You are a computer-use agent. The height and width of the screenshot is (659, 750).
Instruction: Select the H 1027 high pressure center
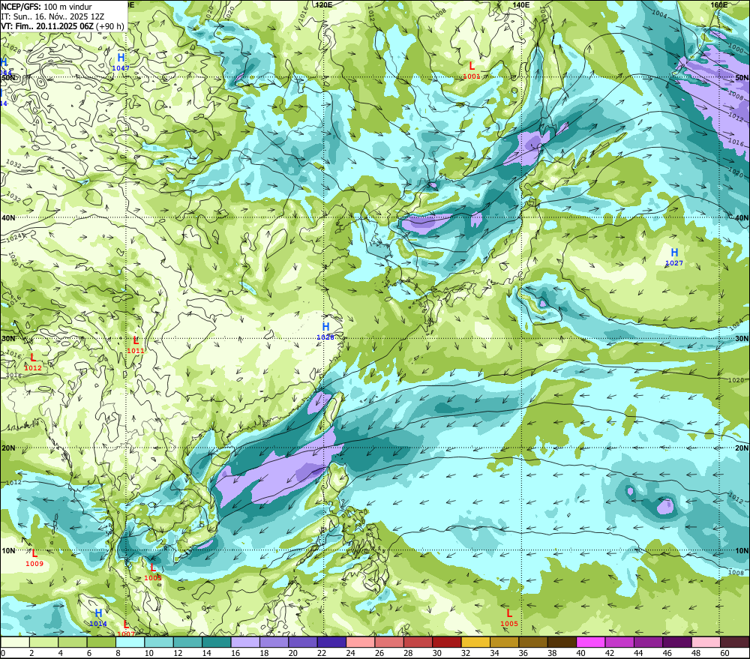674,256
